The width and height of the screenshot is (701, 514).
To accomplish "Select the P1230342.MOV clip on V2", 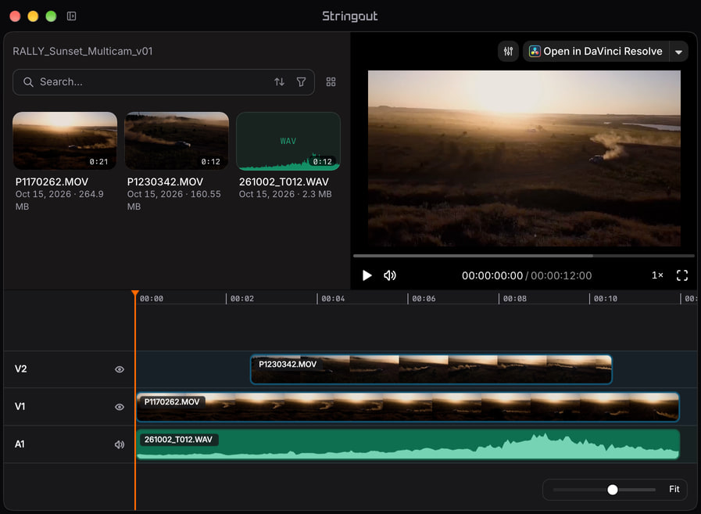I will tap(431, 369).
